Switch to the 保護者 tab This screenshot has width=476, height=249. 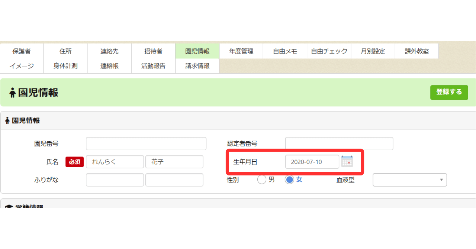(22, 51)
